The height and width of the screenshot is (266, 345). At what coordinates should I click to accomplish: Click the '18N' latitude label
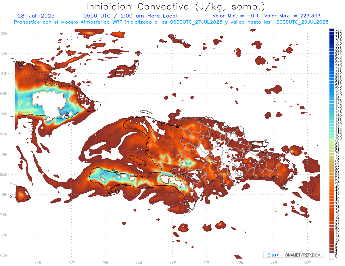click(4, 195)
